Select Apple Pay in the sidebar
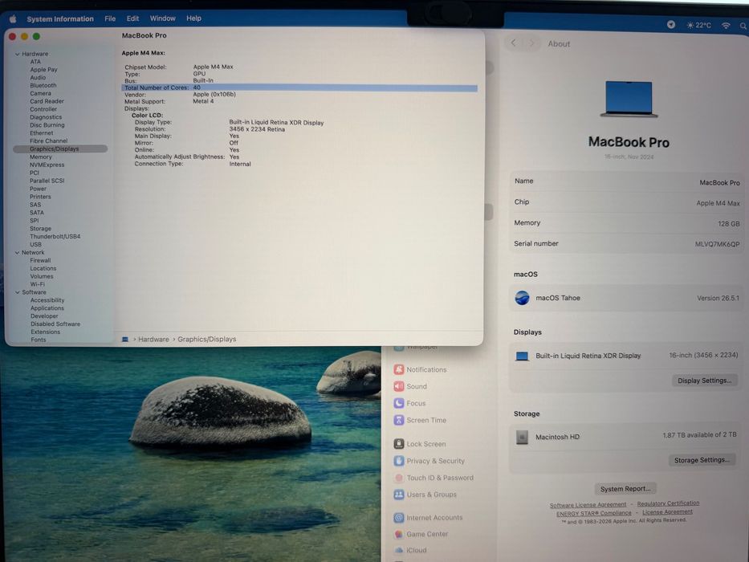The height and width of the screenshot is (562, 749). coord(43,69)
